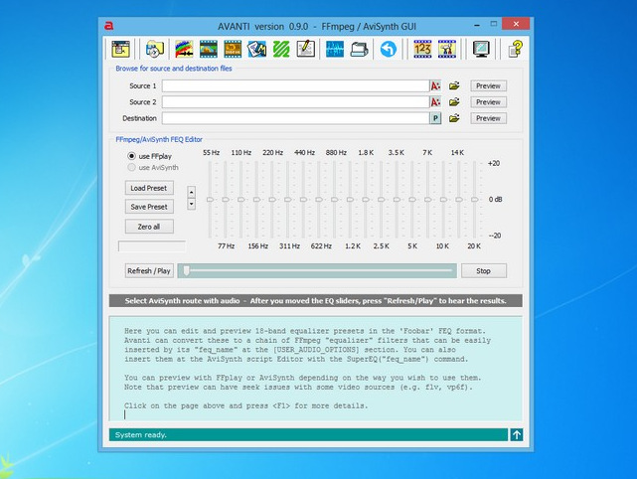Click Preview beside Destination
The image size is (637, 479).
point(488,118)
